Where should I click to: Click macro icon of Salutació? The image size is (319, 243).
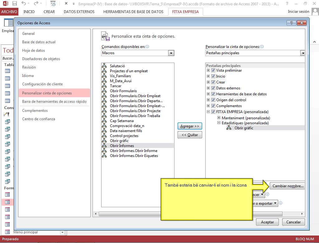pyautogui.click(x=104, y=66)
